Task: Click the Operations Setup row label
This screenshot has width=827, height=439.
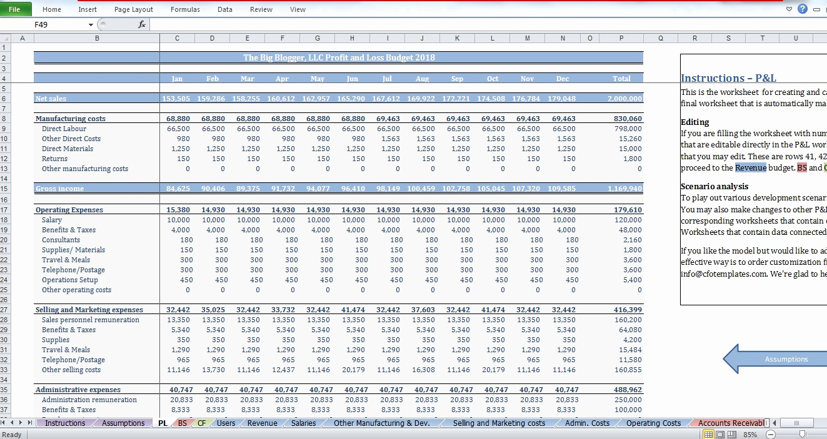Action: pyautogui.click(x=70, y=280)
